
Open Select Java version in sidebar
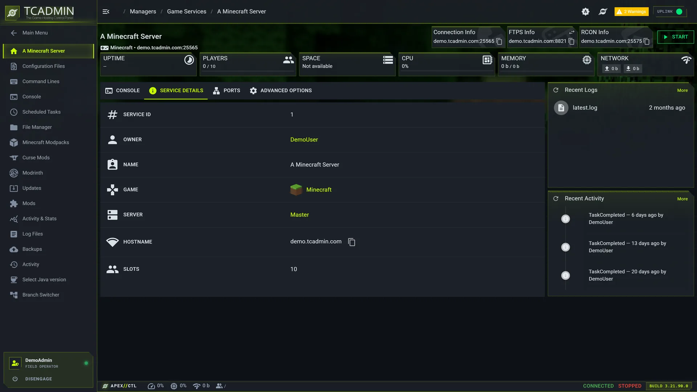click(x=48, y=280)
